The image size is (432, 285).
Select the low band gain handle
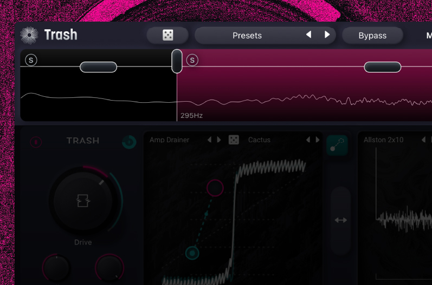98,67
